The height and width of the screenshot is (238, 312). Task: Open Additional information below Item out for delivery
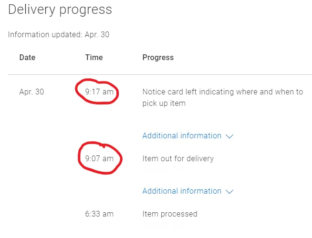(182, 191)
